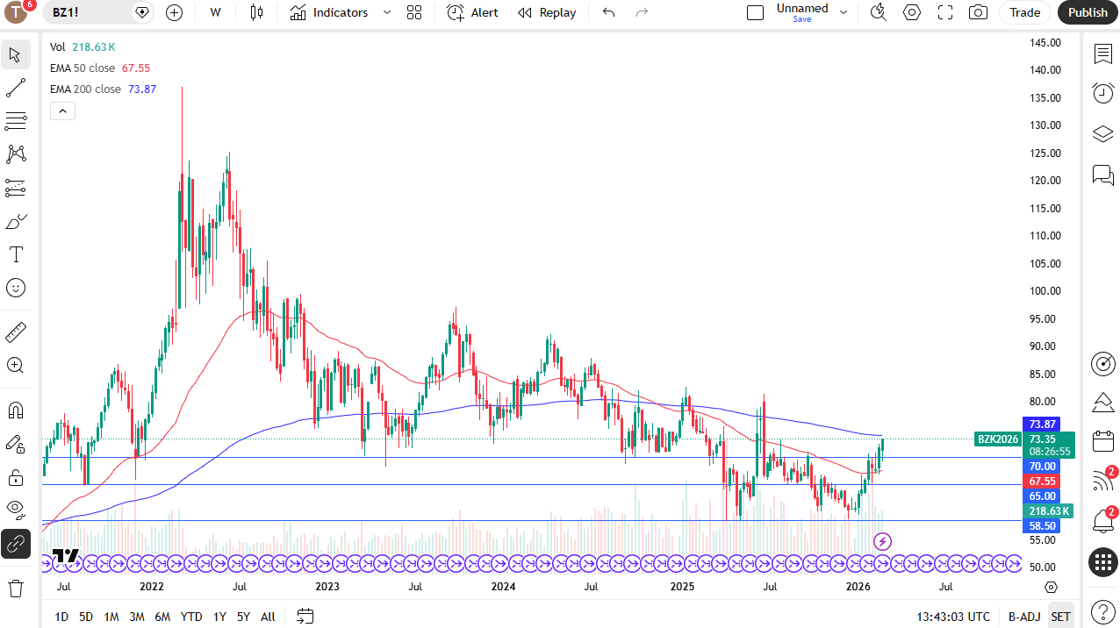Undo the last action

pyautogui.click(x=609, y=12)
